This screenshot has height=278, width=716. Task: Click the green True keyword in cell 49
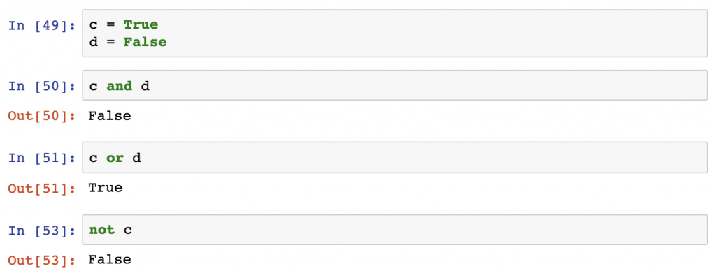coord(141,24)
